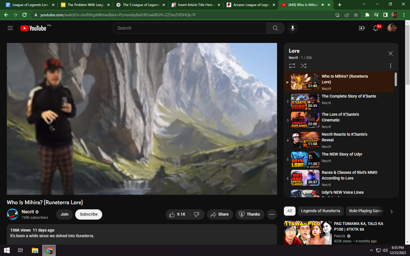Open Necrit channel name link
Screen dimensions: 410x256
[x=28, y=212]
